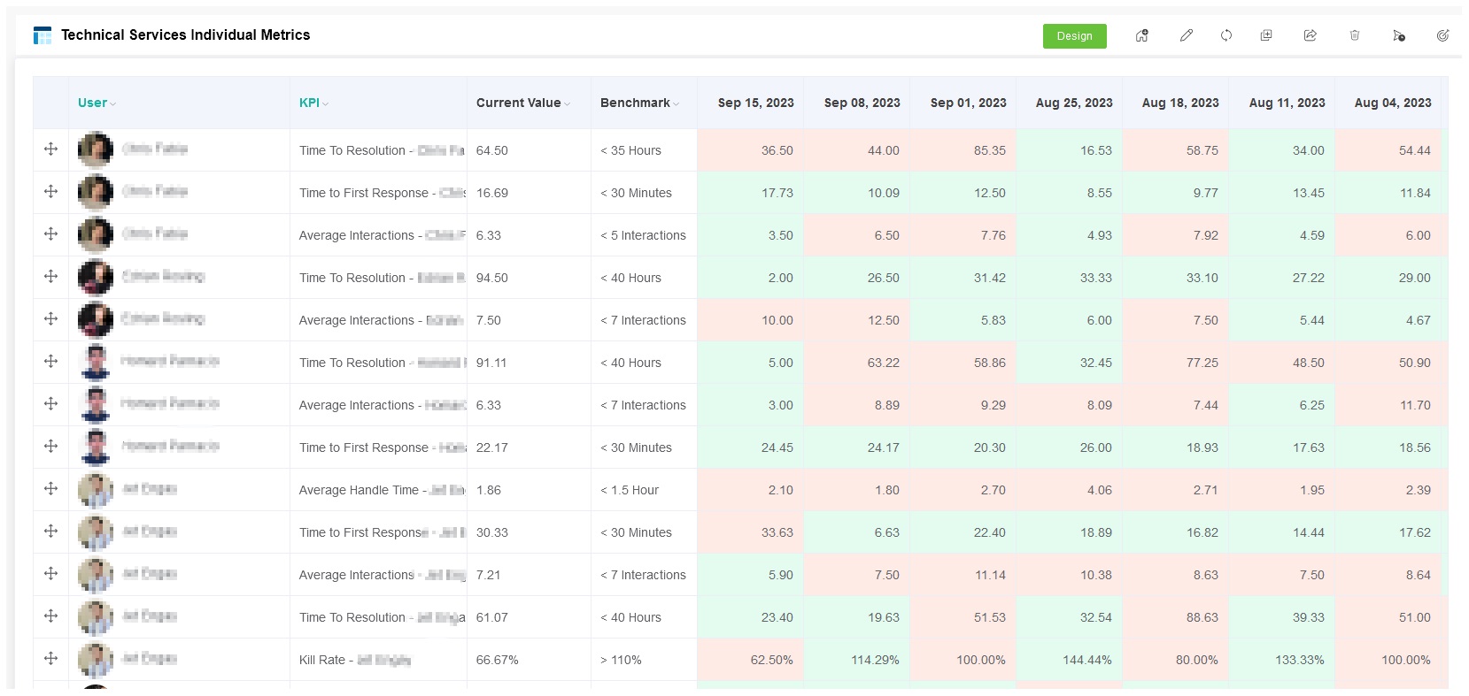The width and height of the screenshot is (1469, 696).
Task: Click the add-to-home icon
Action: tap(1142, 35)
